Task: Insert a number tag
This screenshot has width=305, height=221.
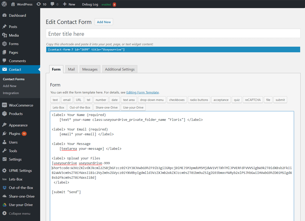Action: point(101,100)
